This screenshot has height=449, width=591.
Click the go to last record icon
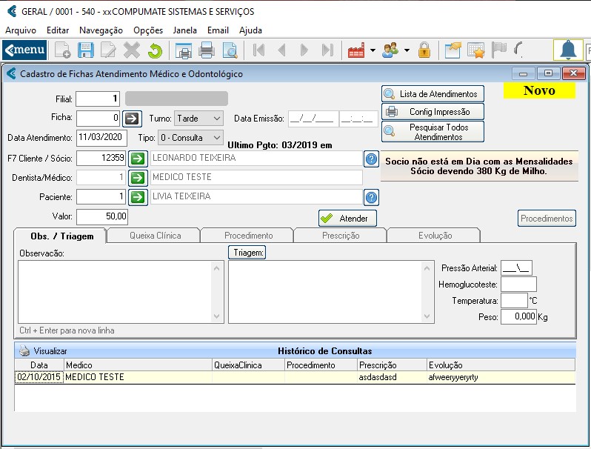327,50
